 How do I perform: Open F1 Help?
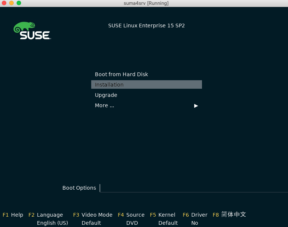coord(13,215)
